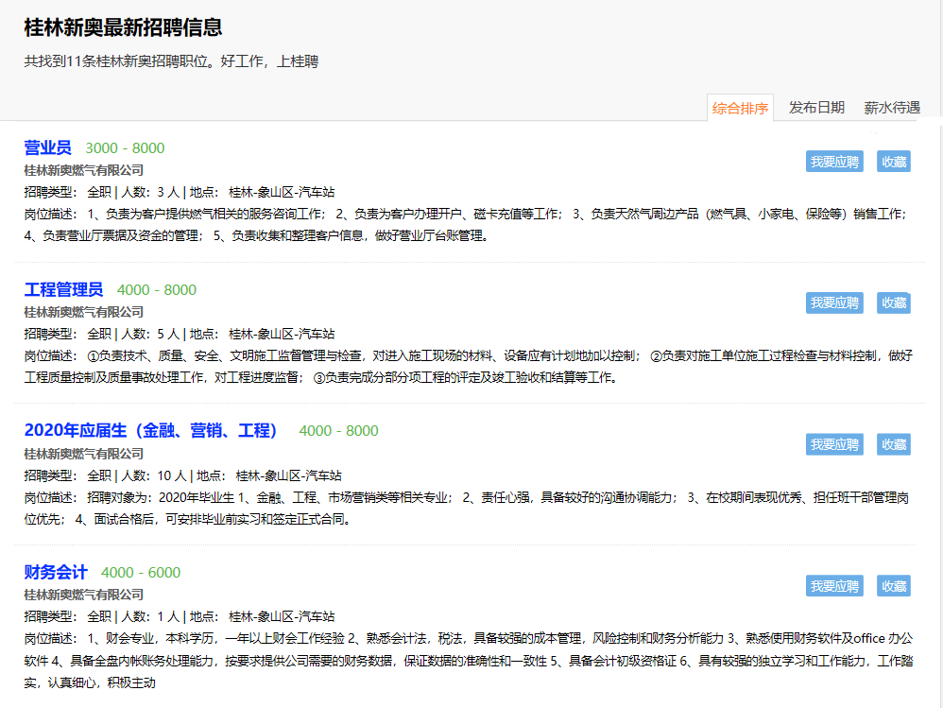Click company name under 营业员 listing
The width and height of the screenshot is (943, 708).
(83, 170)
